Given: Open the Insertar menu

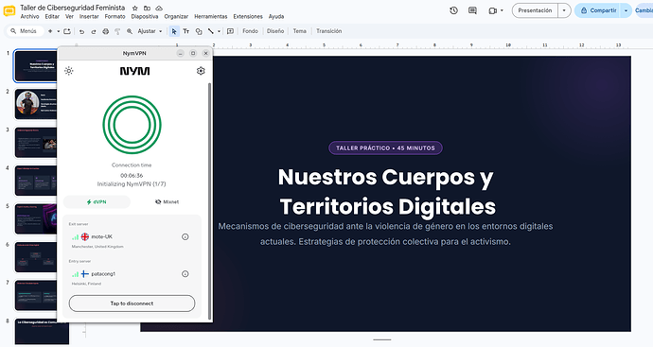Looking at the screenshot, I should (89, 17).
